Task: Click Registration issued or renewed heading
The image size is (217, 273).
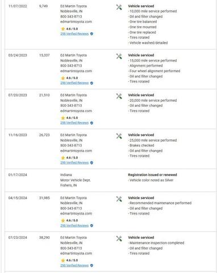Action: [152, 175]
